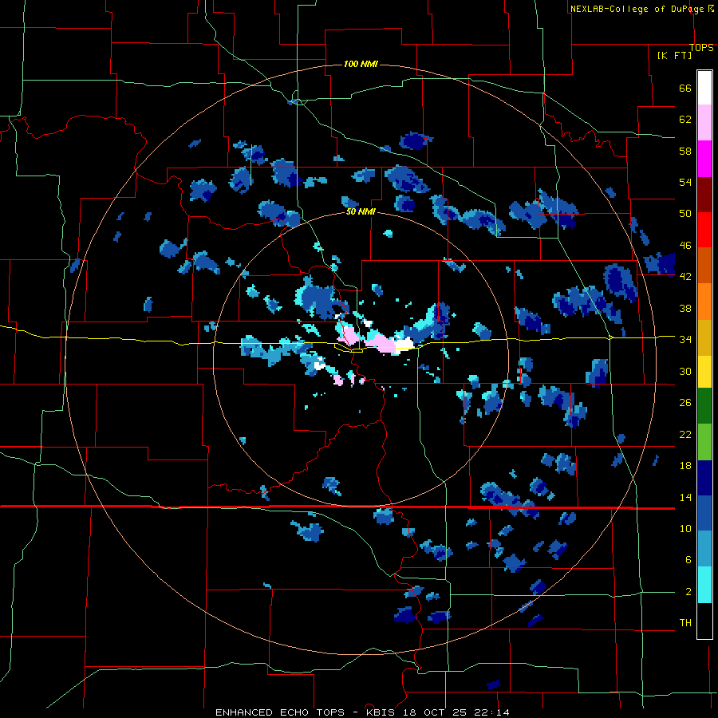Viewport: 718px width, 718px height.
Task: Select the bright red 50 kft legend swatch
Action: (704, 230)
